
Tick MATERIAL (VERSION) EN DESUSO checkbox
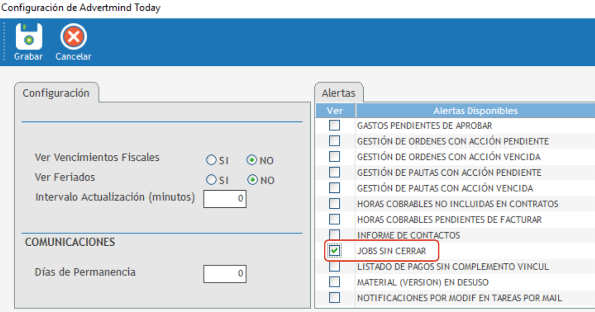[334, 282]
